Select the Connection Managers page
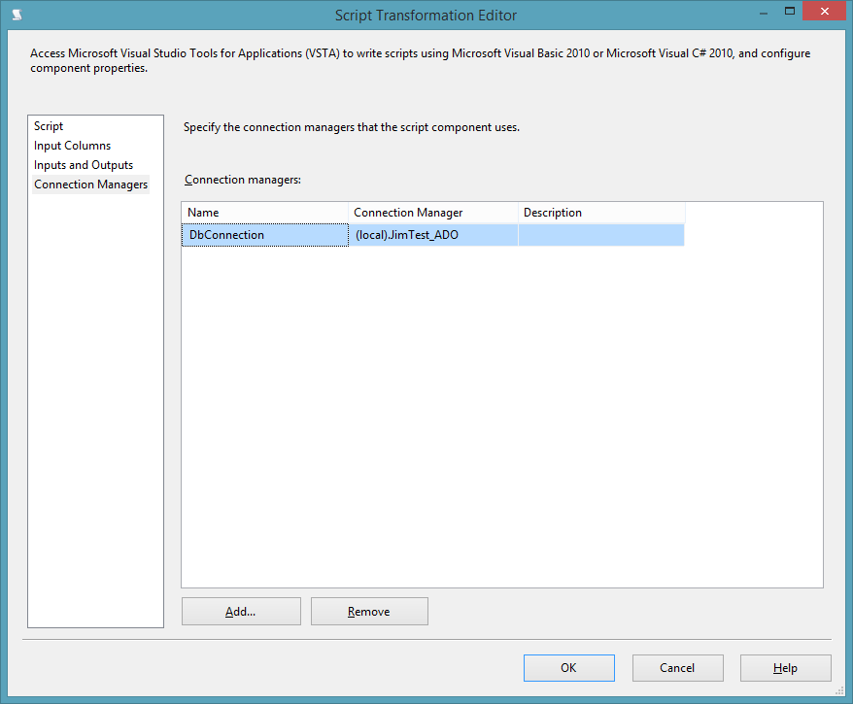Viewport: 853px width, 704px height. point(90,184)
